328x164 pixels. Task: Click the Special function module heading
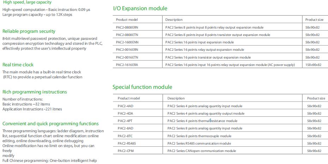142,87
